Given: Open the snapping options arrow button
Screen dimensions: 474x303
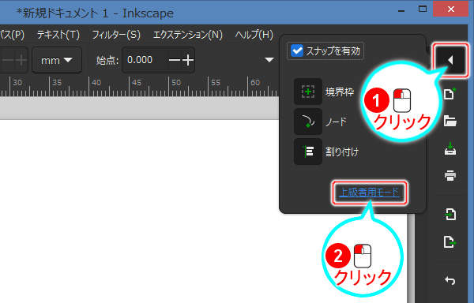Looking at the screenshot, I should click(450, 60).
